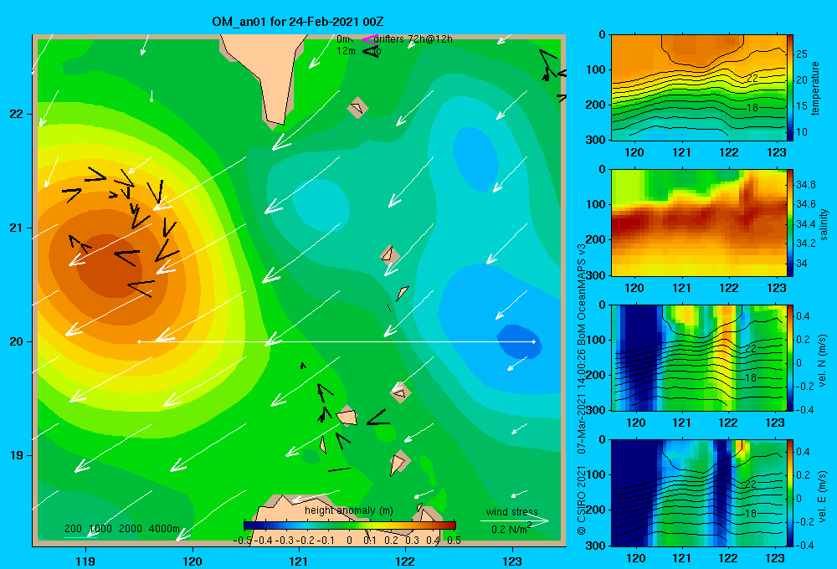Click the wind stress reference arrow
Viewport: 837px width, 569px height.
pyautogui.click(x=515, y=520)
